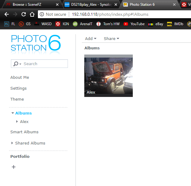Open the About Me page
The width and height of the screenshot is (191, 186).
point(20,77)
